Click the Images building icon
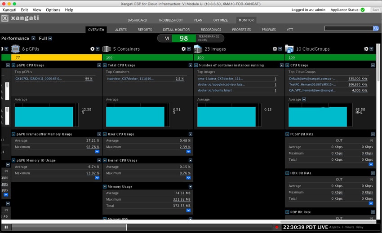 198,49
